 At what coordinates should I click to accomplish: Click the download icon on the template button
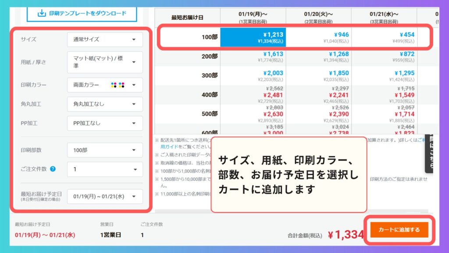(x=42, y=13)
